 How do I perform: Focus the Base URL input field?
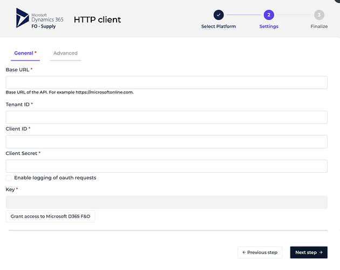pos(167,83)
